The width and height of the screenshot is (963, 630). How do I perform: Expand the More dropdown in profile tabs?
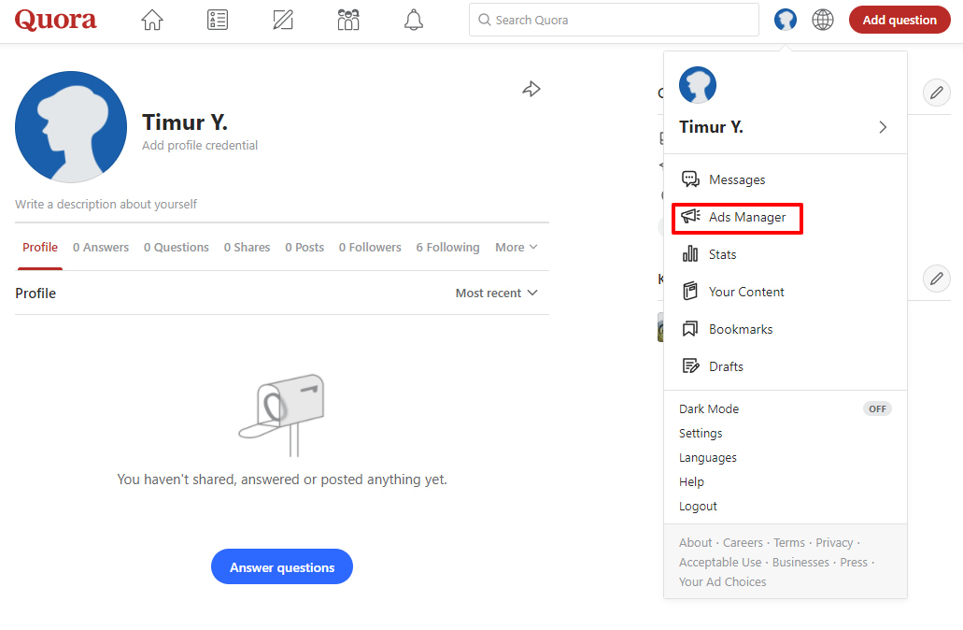(517, 248)
